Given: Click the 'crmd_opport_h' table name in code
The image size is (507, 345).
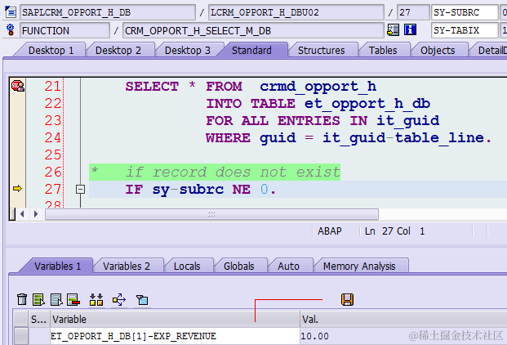Looking at the screenshot, I should (318, 87).
